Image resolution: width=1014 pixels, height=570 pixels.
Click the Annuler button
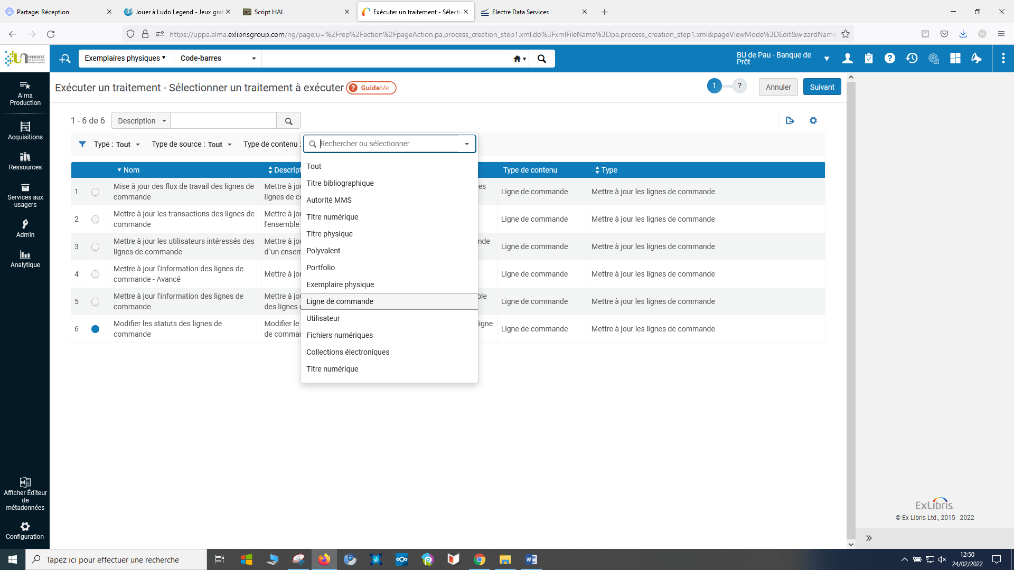click(778, 87)
